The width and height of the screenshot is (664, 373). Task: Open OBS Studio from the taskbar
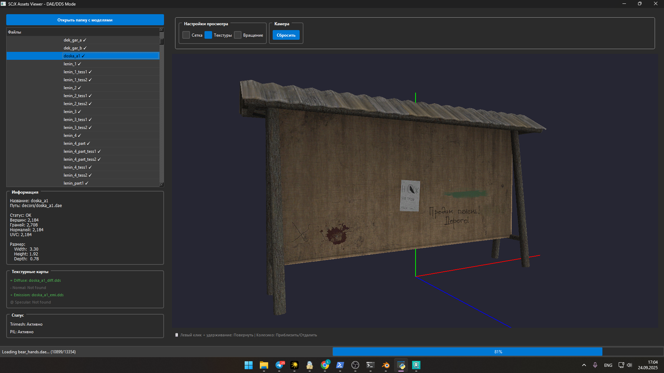[355, 365]
